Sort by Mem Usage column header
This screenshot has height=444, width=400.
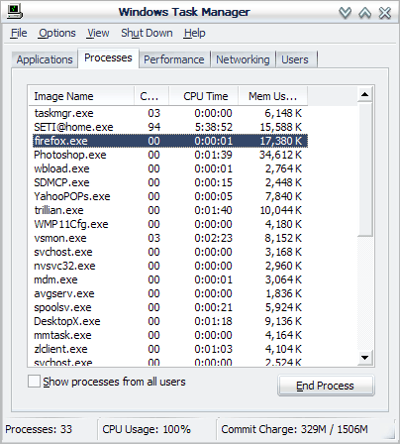pyautogui.click(x=273, y=96)
